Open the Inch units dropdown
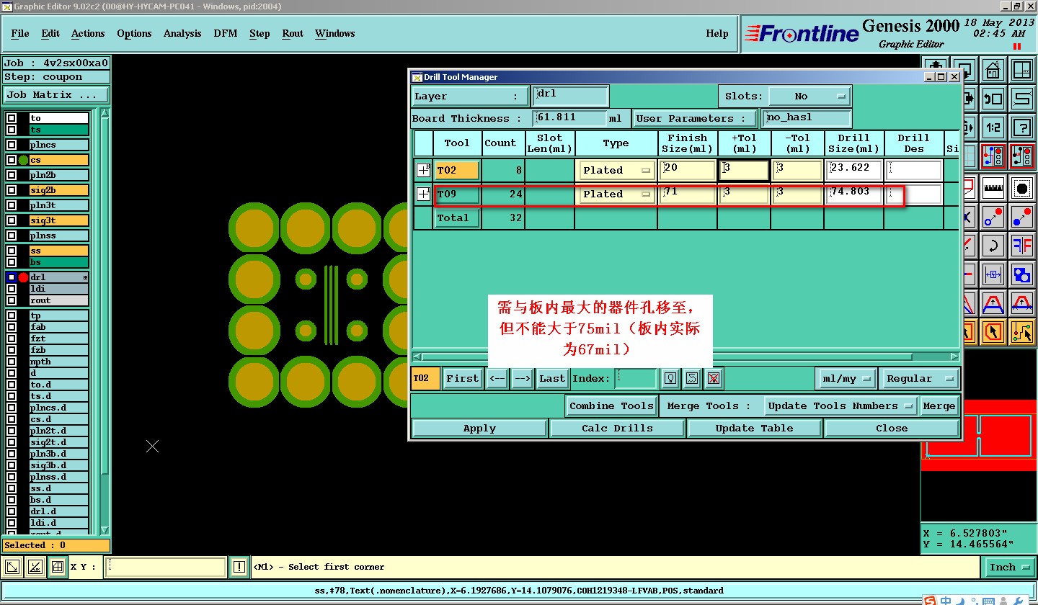Screen dimensions: 1038x605 click(1008, 567)
